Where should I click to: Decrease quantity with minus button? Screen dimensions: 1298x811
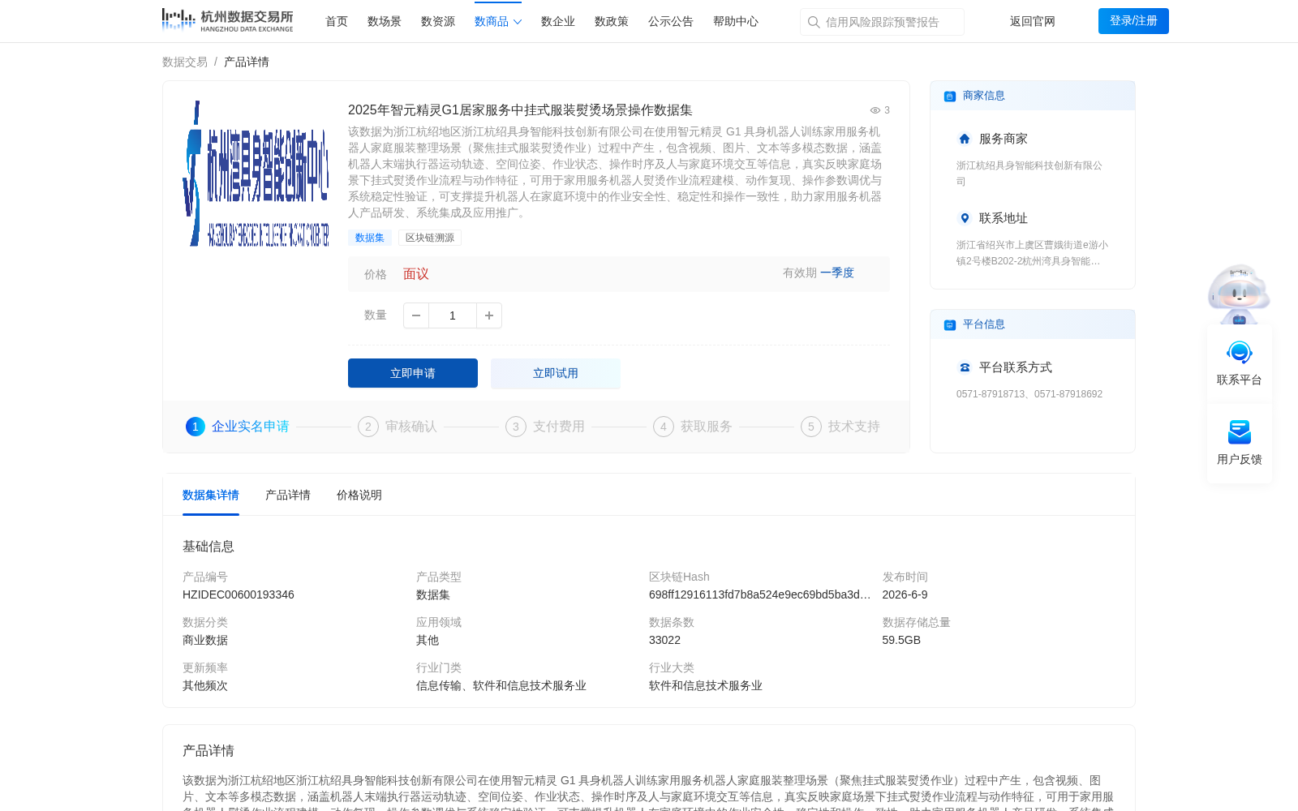416,315
